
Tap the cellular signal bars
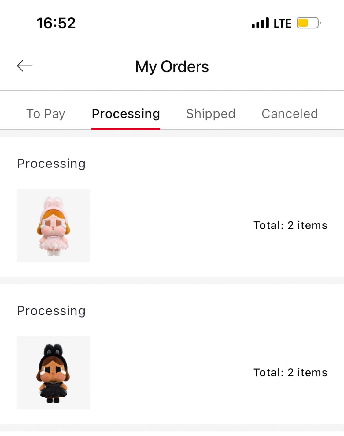260,23
